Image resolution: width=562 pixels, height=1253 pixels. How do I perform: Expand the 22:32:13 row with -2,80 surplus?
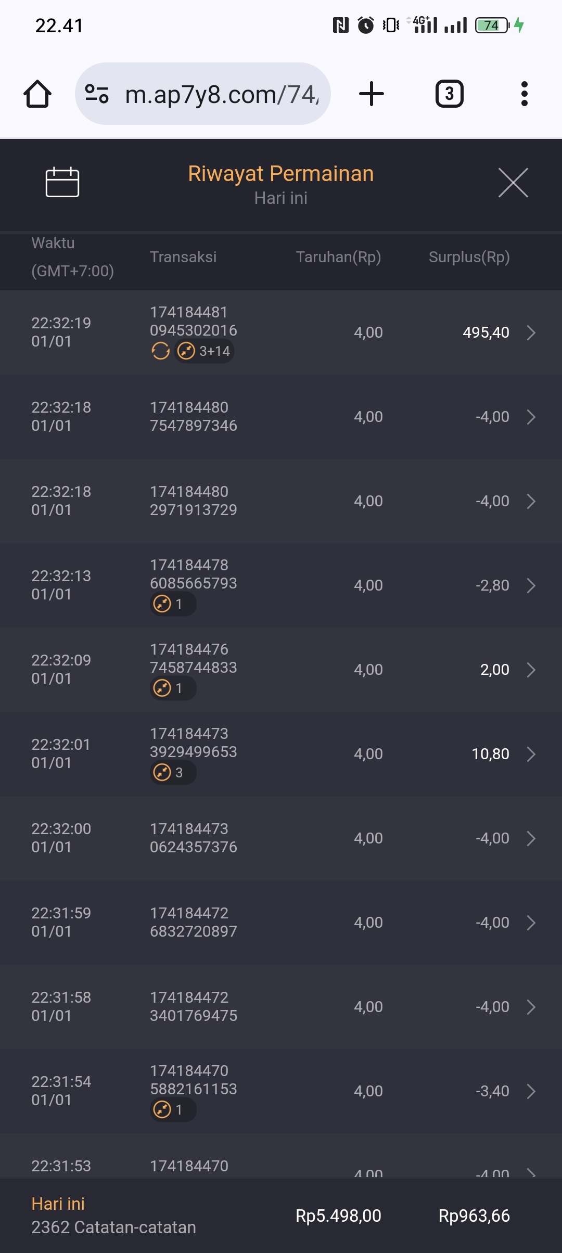pos(531,585)
